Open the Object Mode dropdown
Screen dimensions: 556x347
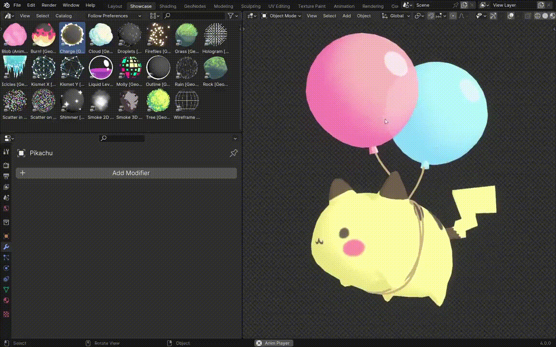(281, 16)
